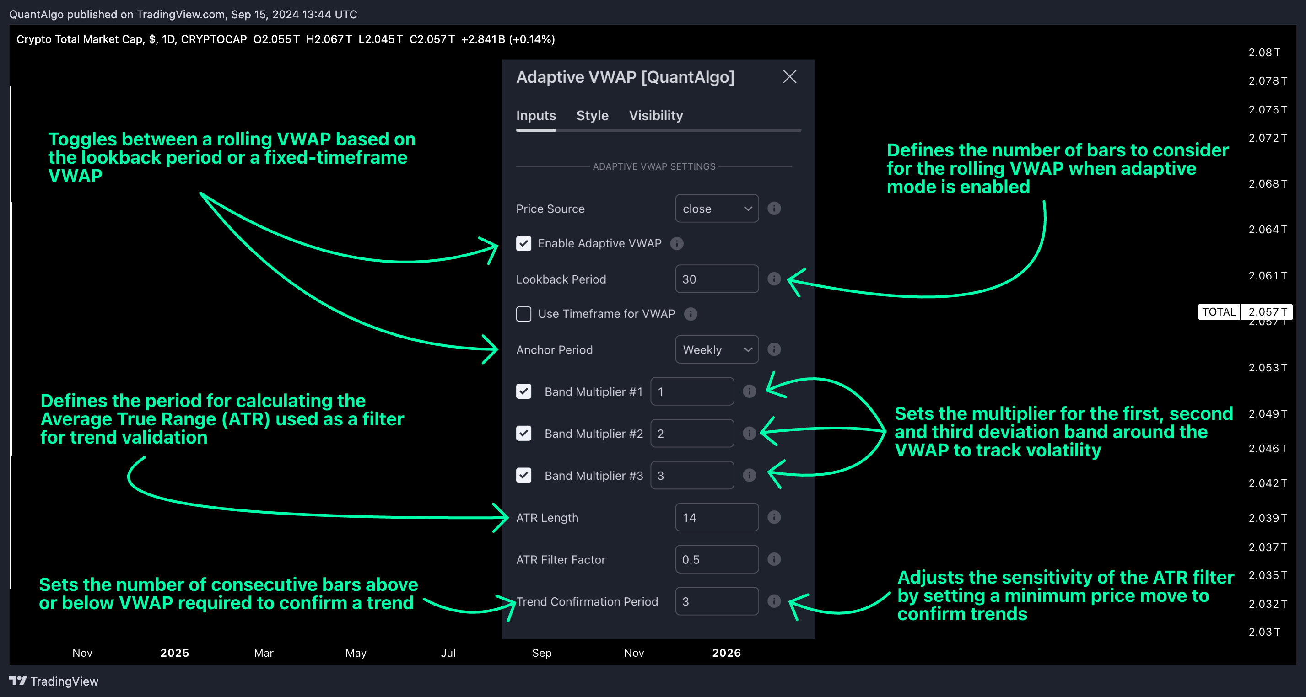This screenshot has width=1306, height=697.
Task: Click the Mar label on the time axis
Action: click(264, 653)
